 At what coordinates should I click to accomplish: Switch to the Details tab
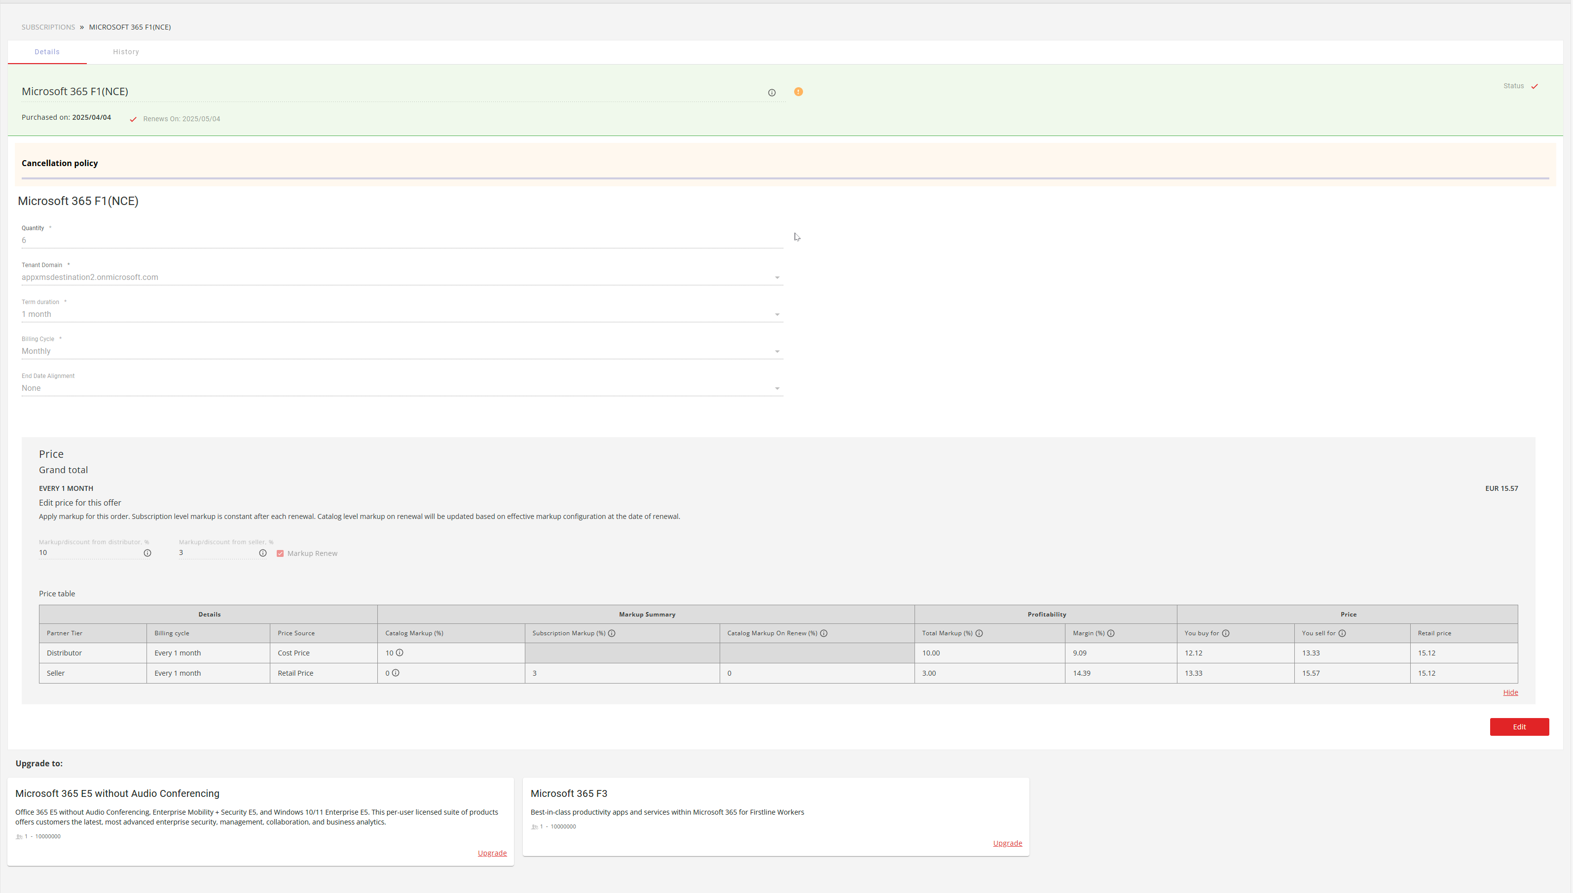pos(47,52)
